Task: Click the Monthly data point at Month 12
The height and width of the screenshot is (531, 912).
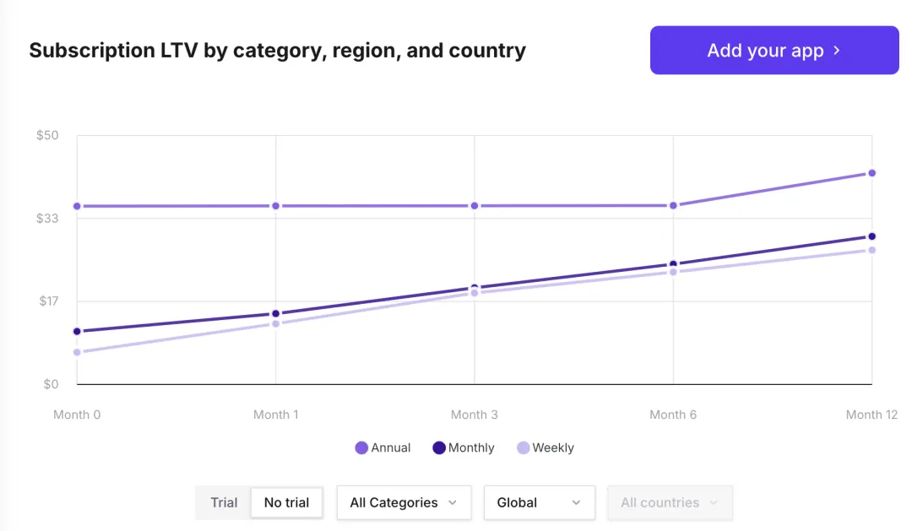Action: [x=871, y=236]
